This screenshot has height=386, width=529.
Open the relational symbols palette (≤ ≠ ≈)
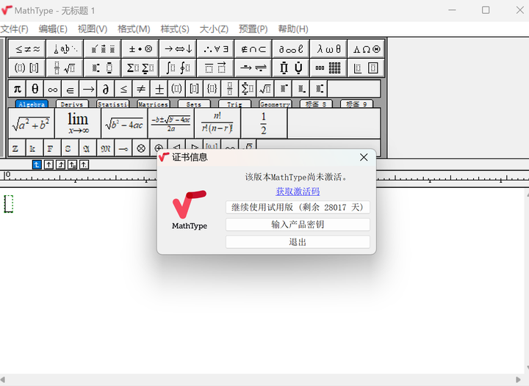(x=27, y=49)
